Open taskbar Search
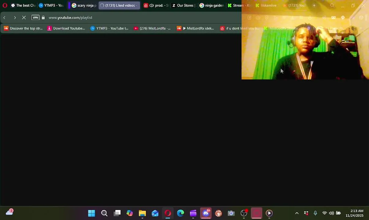369x220 pixels. coord(104,213)
